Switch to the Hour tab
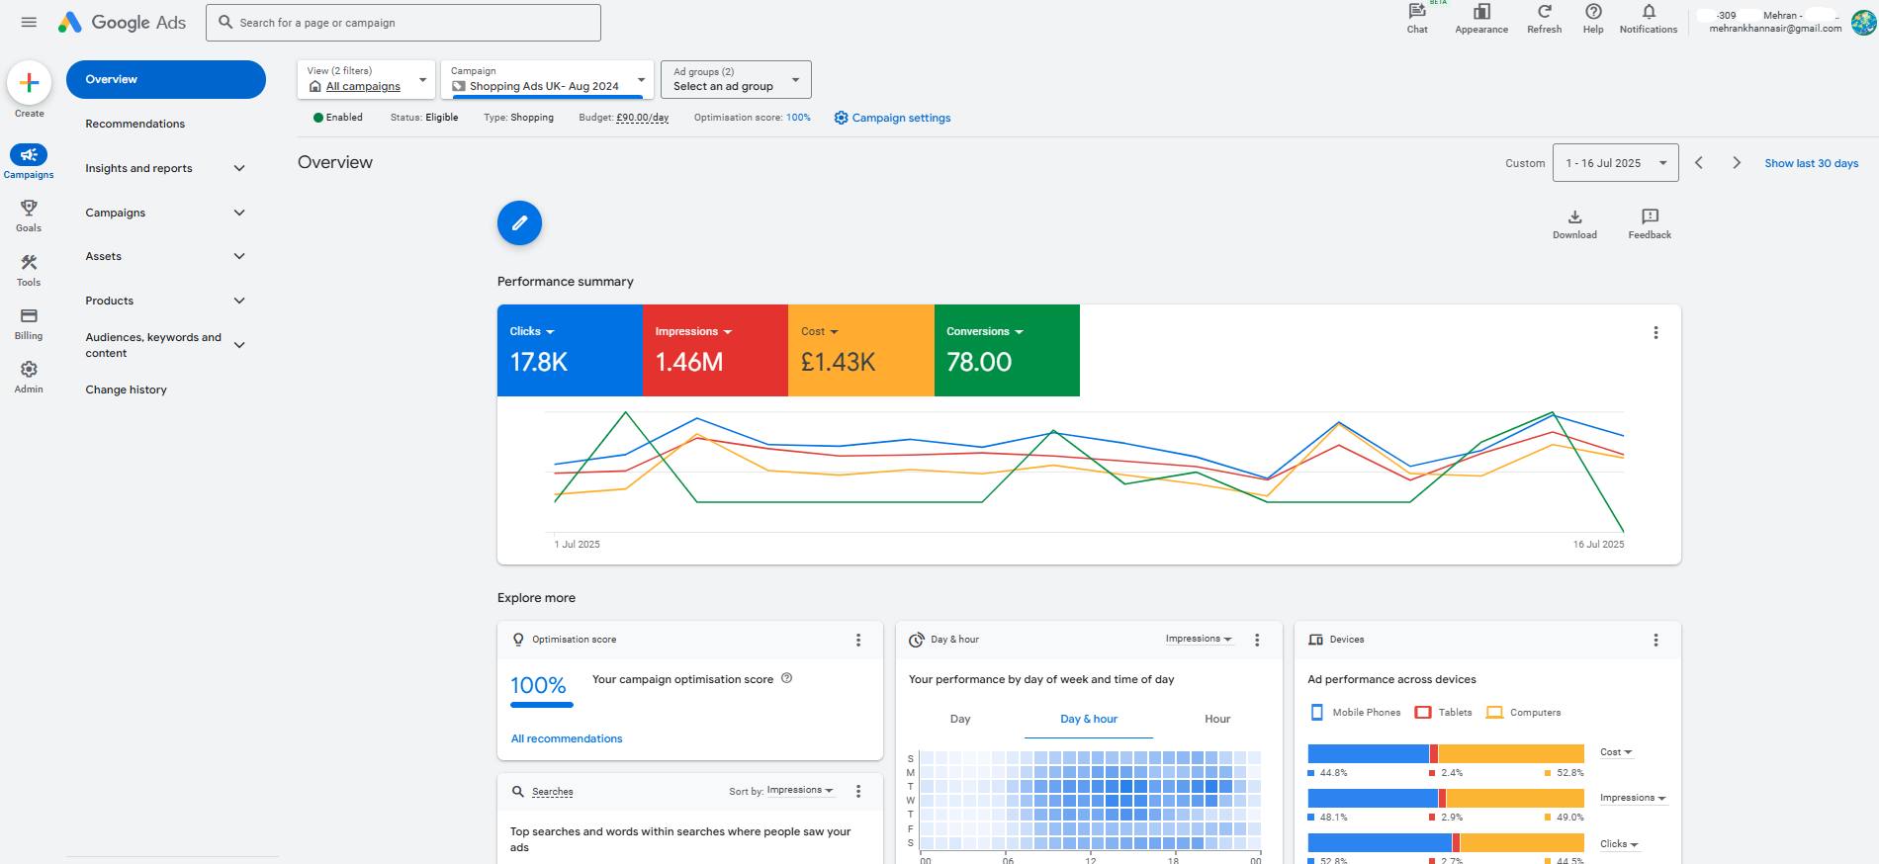 pos(1217,719)
